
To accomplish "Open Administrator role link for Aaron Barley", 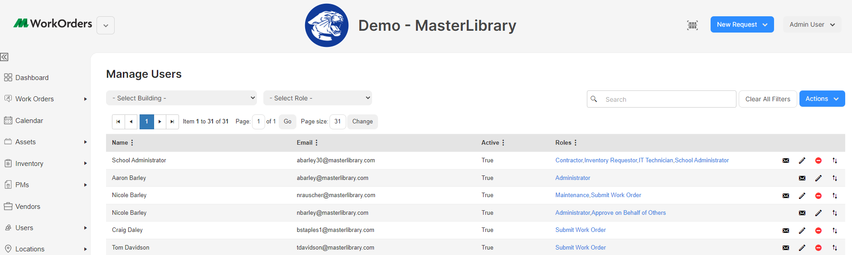I will (x=573, y=178).
